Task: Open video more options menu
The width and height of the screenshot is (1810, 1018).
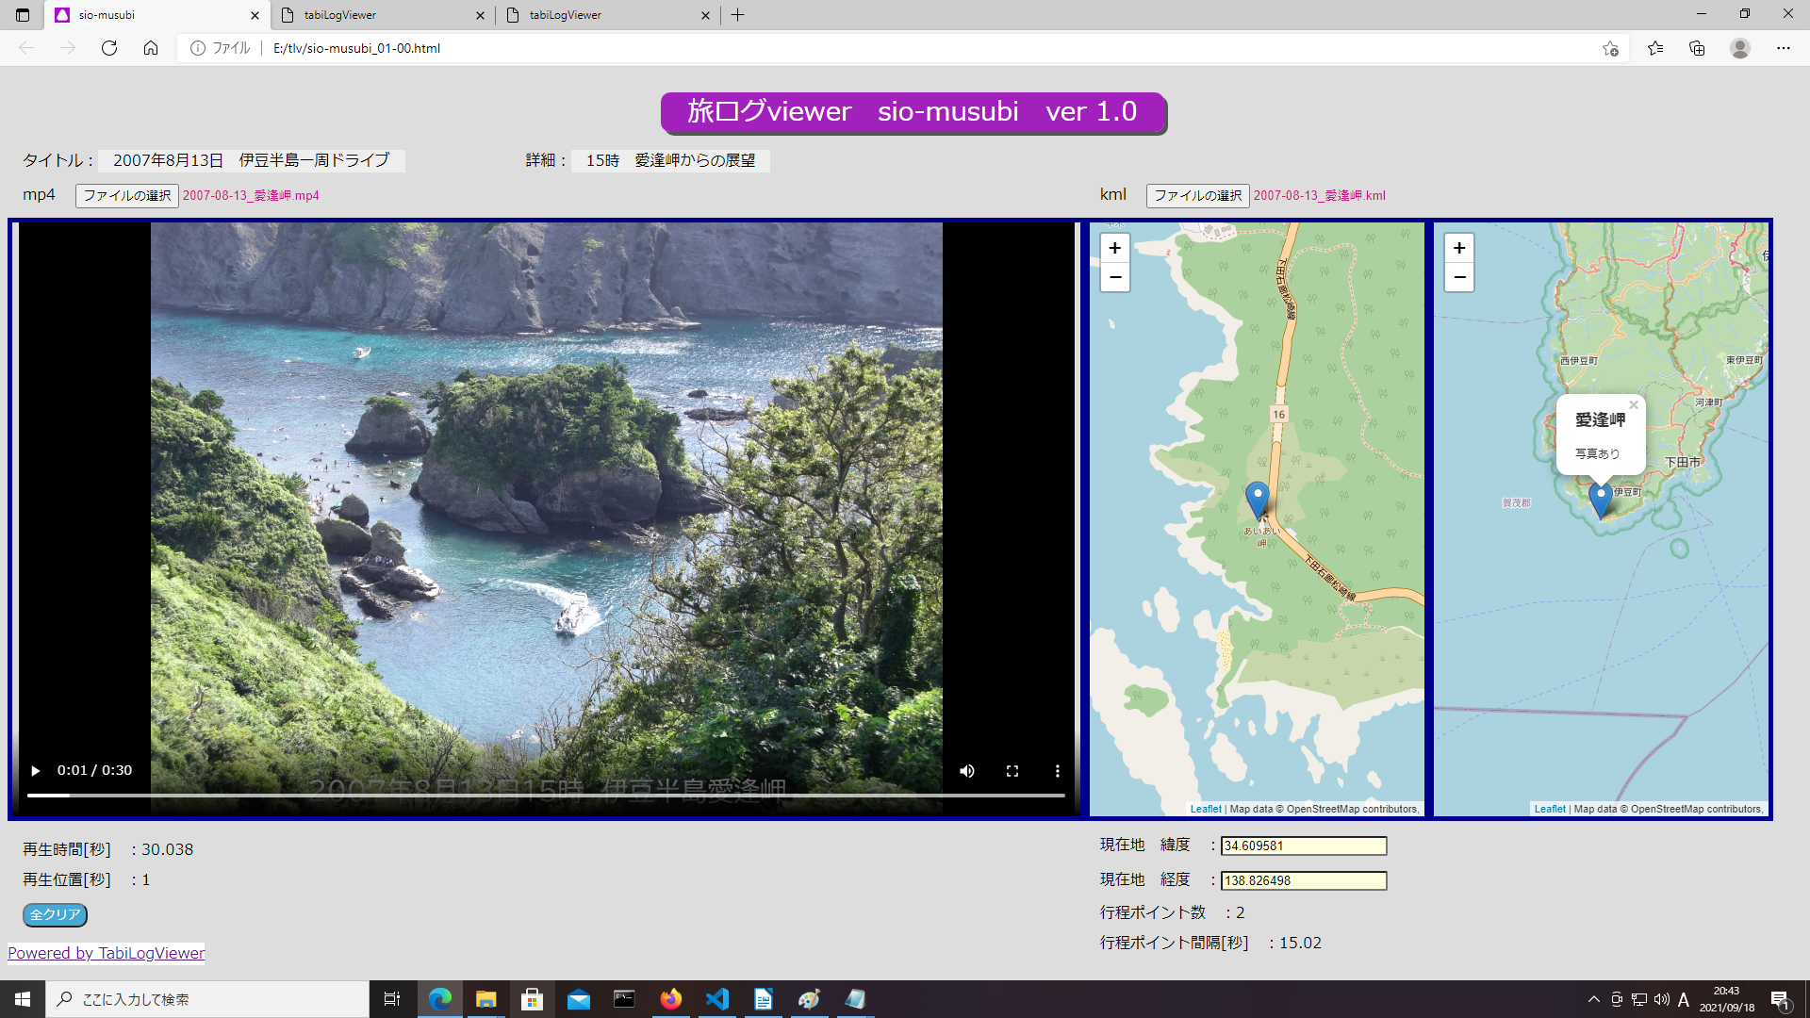Action: point(1058,771)
